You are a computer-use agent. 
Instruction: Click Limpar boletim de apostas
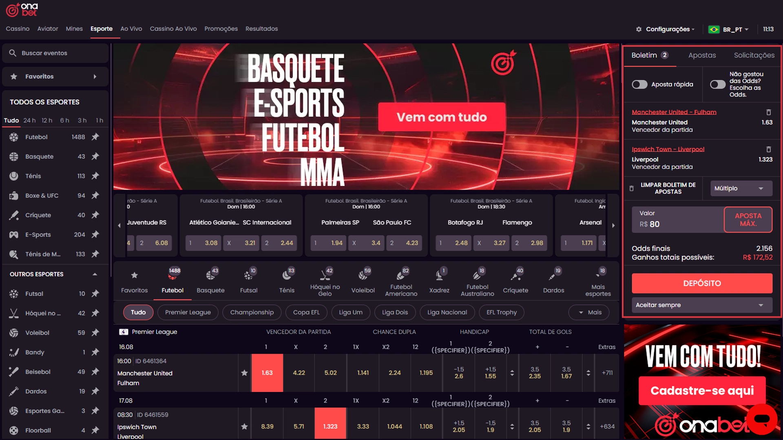[x=663, y=188]
